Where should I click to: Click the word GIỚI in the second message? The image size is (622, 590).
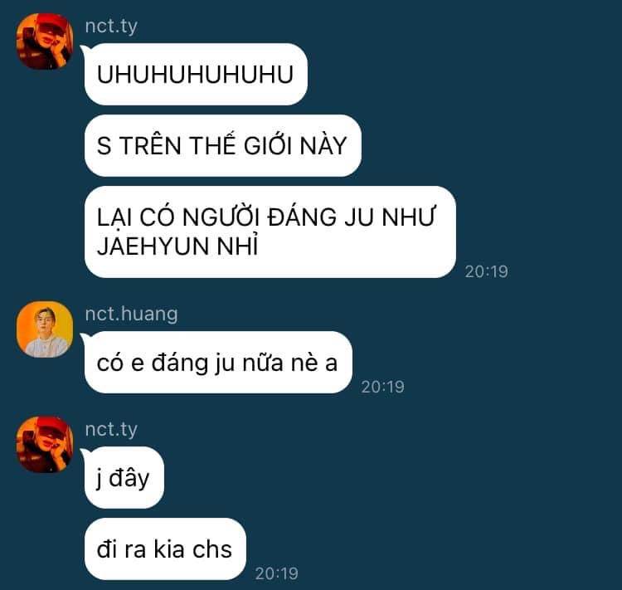tap(268, 144)
